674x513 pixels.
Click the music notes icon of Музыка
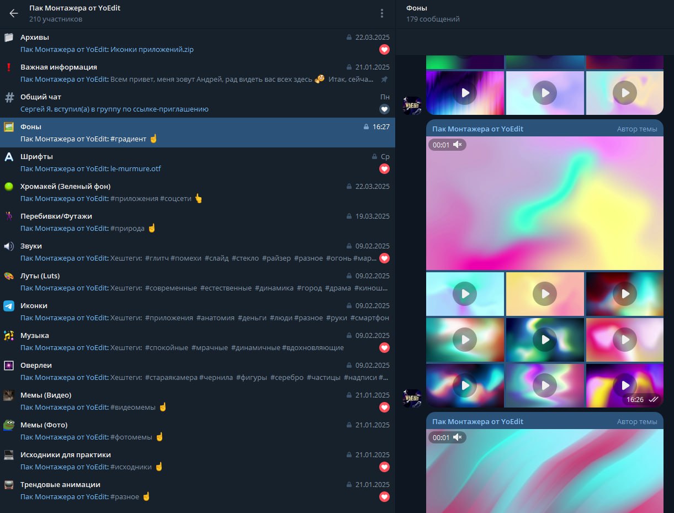9,336
